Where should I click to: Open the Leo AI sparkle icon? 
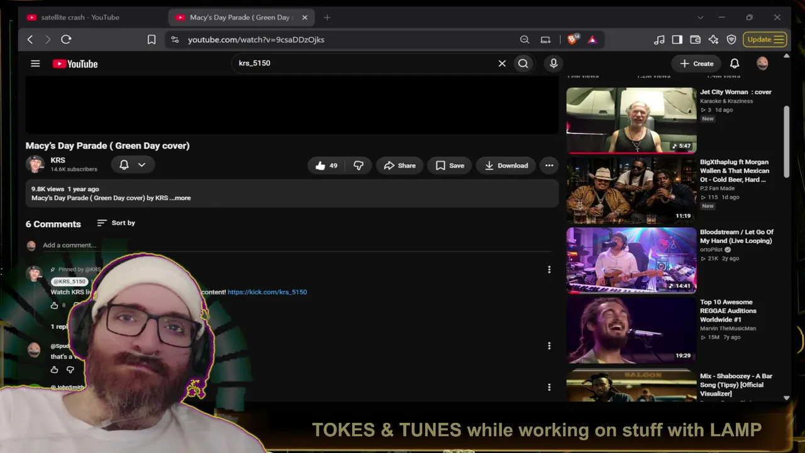[713, 40]
